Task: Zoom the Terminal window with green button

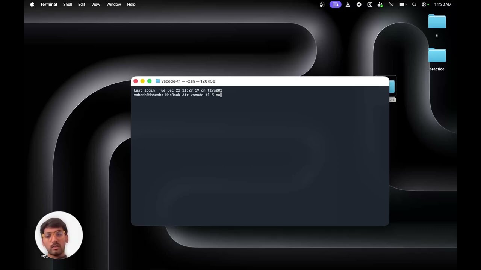Action: [x=150, y=81]
